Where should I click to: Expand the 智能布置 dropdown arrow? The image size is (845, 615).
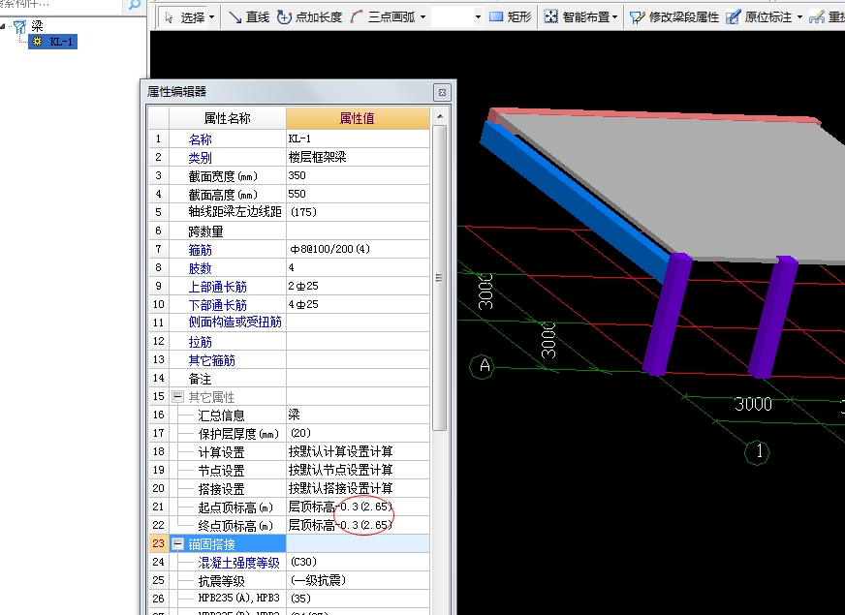615,17
